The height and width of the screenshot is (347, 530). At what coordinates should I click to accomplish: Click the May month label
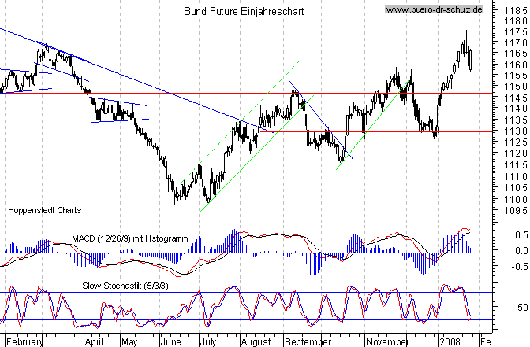(x=129, y=341)
